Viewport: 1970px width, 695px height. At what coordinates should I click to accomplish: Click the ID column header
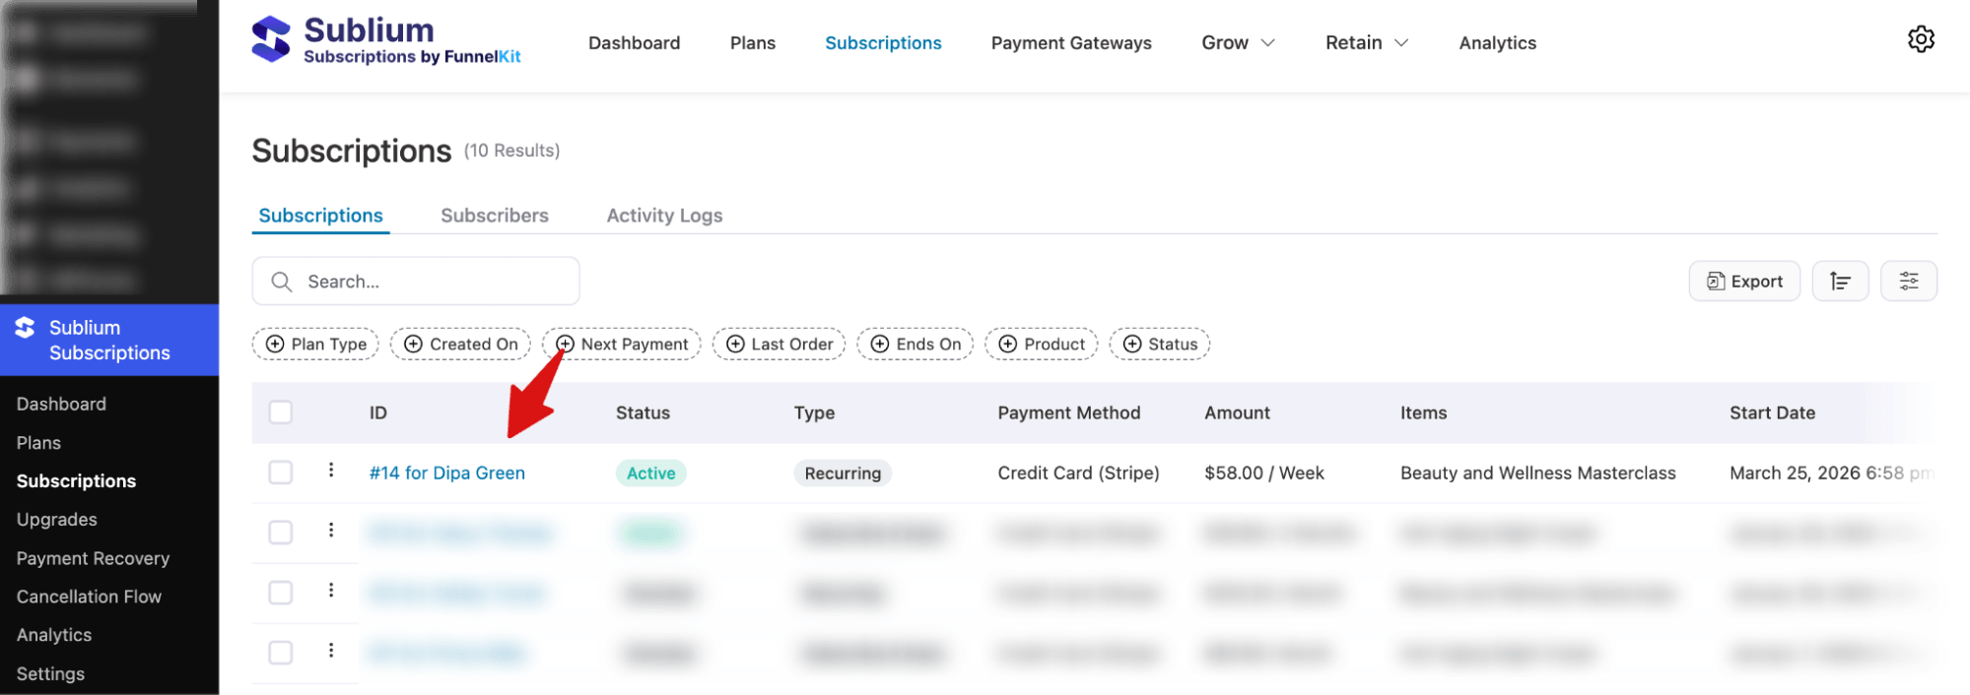378,413
